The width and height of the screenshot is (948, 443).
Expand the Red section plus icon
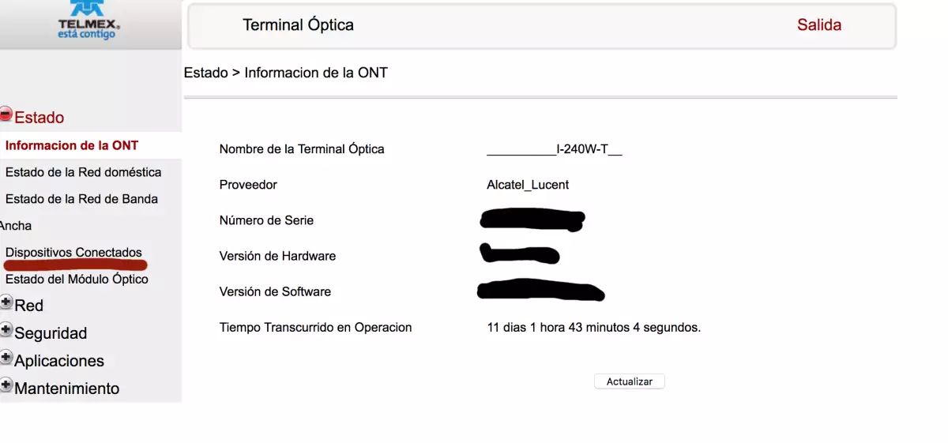(x=6, y=302)
